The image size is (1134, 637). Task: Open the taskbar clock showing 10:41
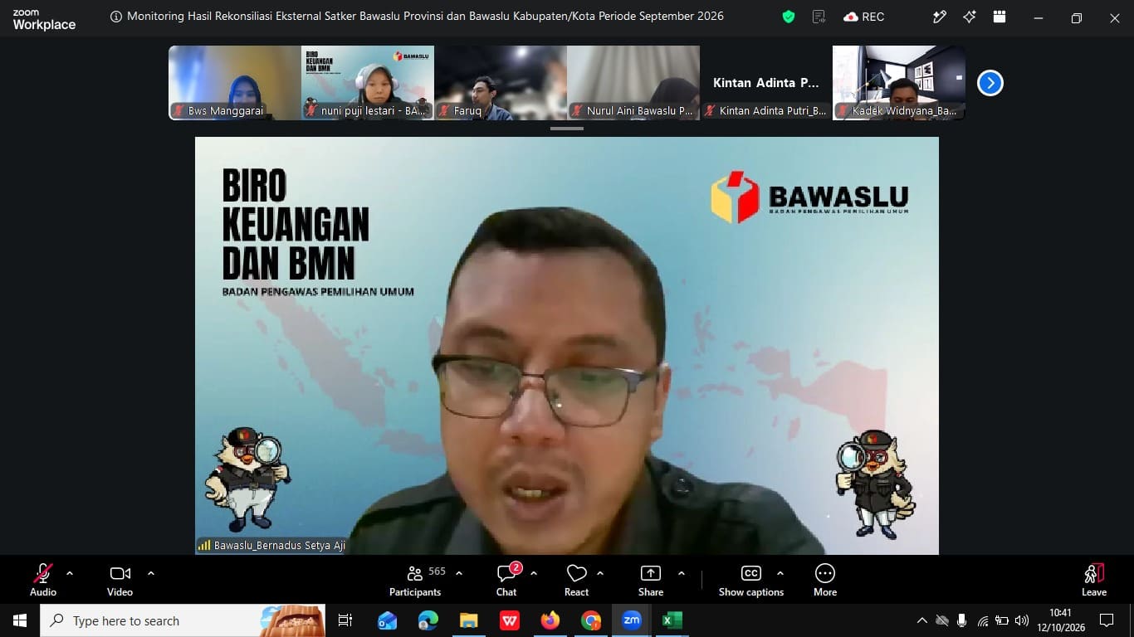(1060, 620)
